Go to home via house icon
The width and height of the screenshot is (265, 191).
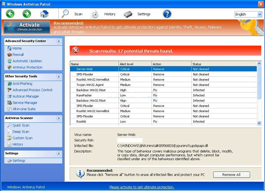[44, 14]
